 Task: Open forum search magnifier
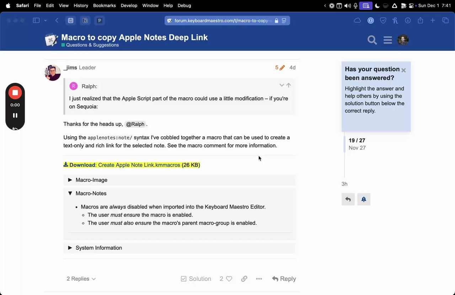point(372,40)
